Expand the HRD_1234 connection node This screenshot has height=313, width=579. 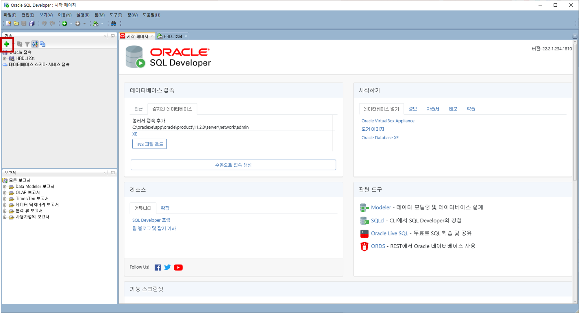click(5, 59)
